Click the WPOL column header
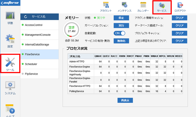196x117 pixels. 163,56
